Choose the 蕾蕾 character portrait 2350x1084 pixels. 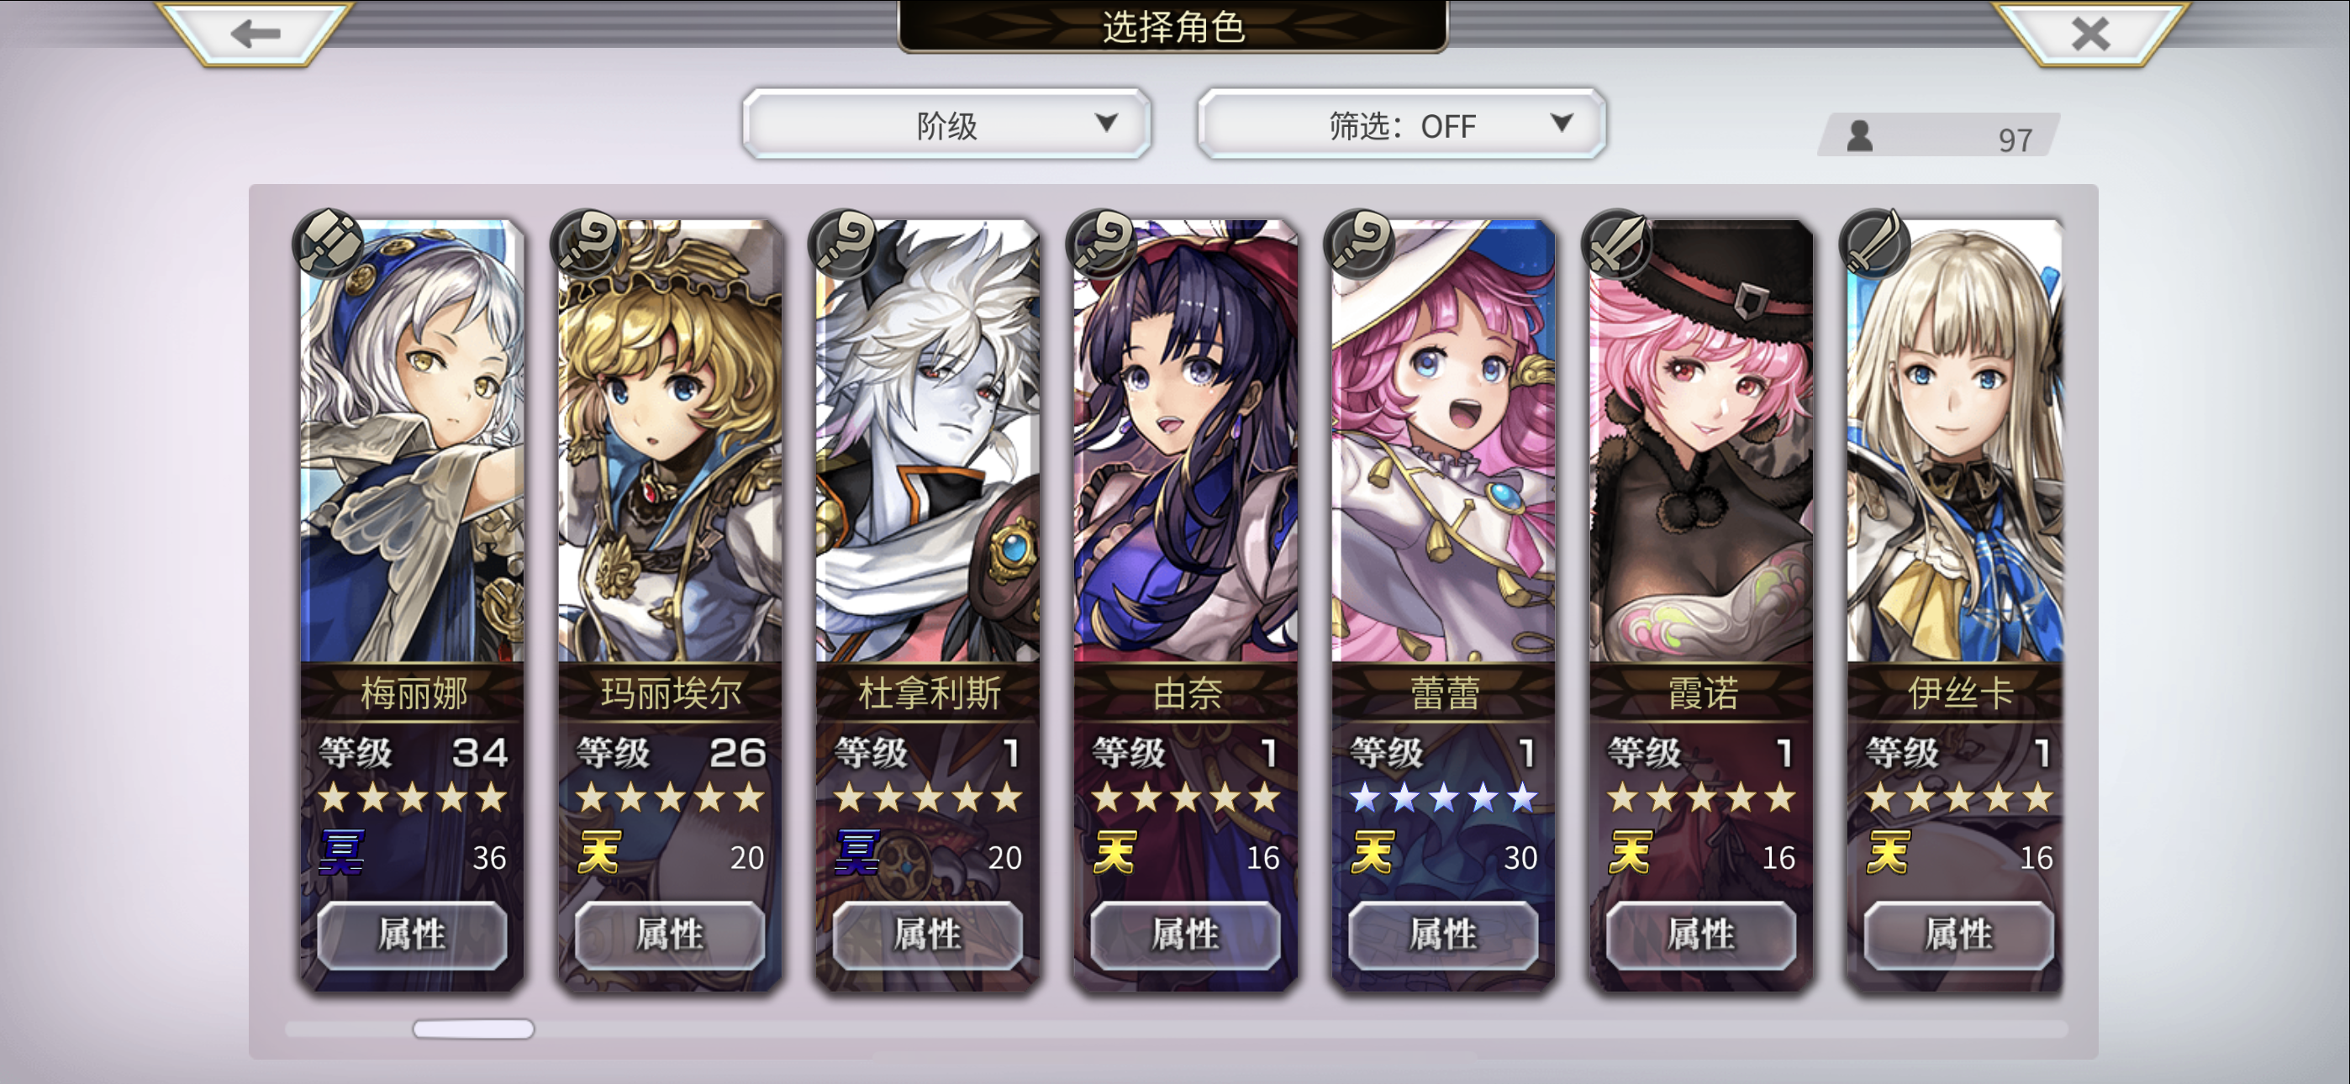click(x=1443, y=439)
